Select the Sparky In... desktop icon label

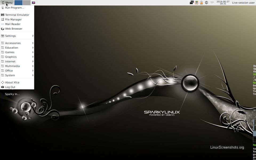(12, 94)
